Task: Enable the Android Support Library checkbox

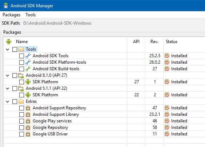Action: click(x=21, y=114)
